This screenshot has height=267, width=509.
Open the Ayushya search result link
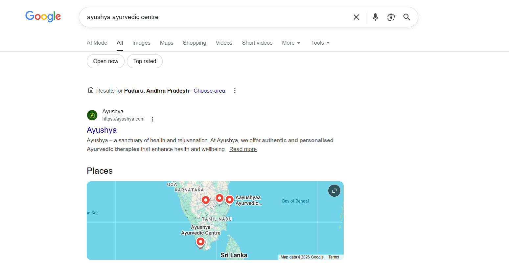102,130
